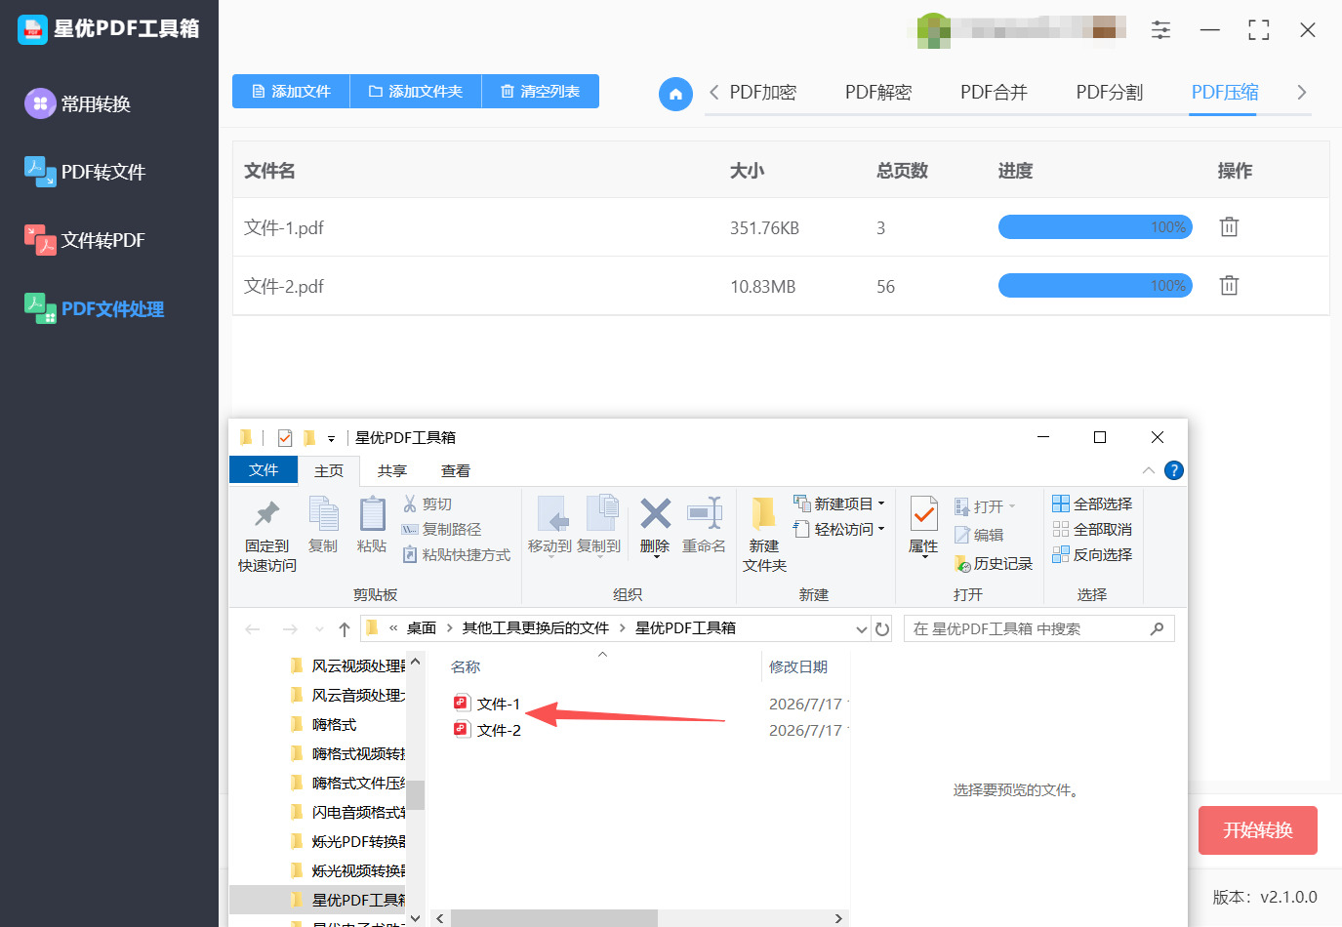Image resolution: width=1342 pixels, height=927 pixels.
Task: Delete 文件-2.pdf with its trash icon
Action: coord(1229,286)
